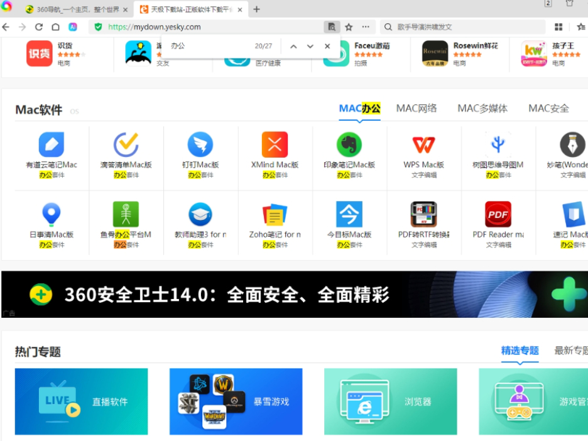
Task: Open the 识货 app icon
Action: (x=40, y=53)
